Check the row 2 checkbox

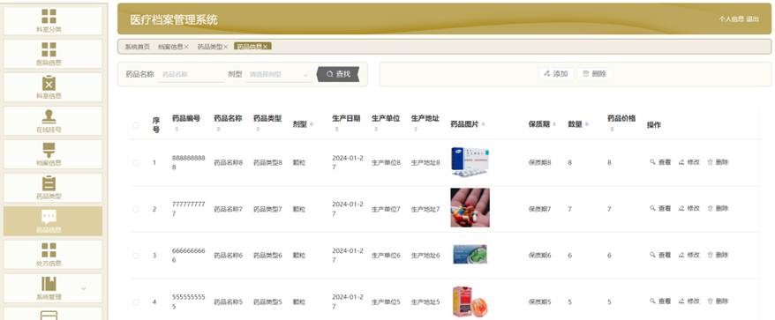coord(136,210)
